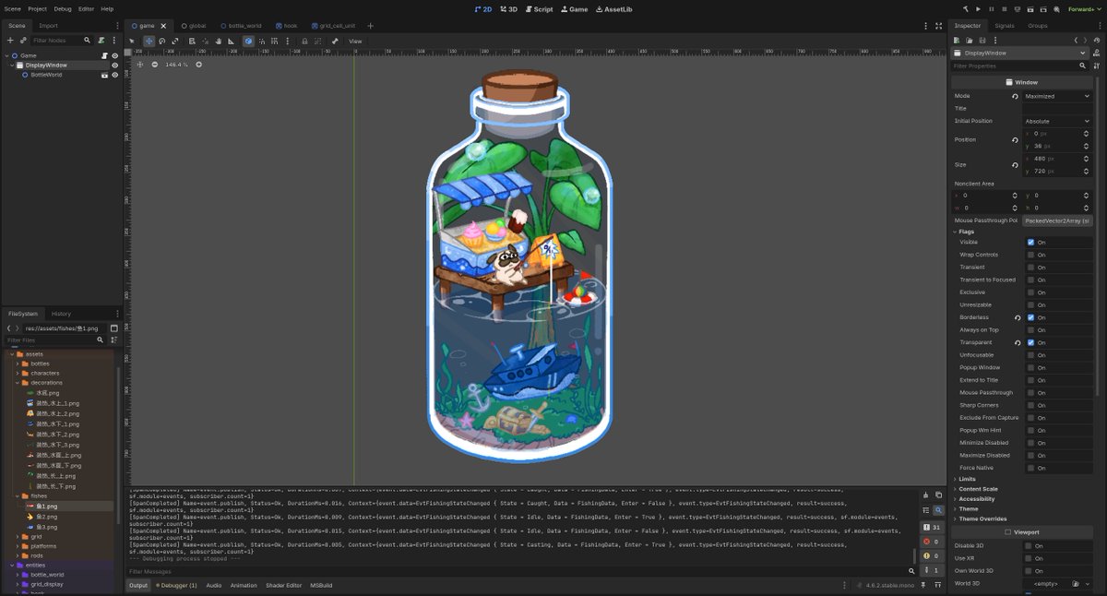Toggle visibility of BottleWorld node
This screenshot has width=1107, height=596.
[x=115, y=75]
